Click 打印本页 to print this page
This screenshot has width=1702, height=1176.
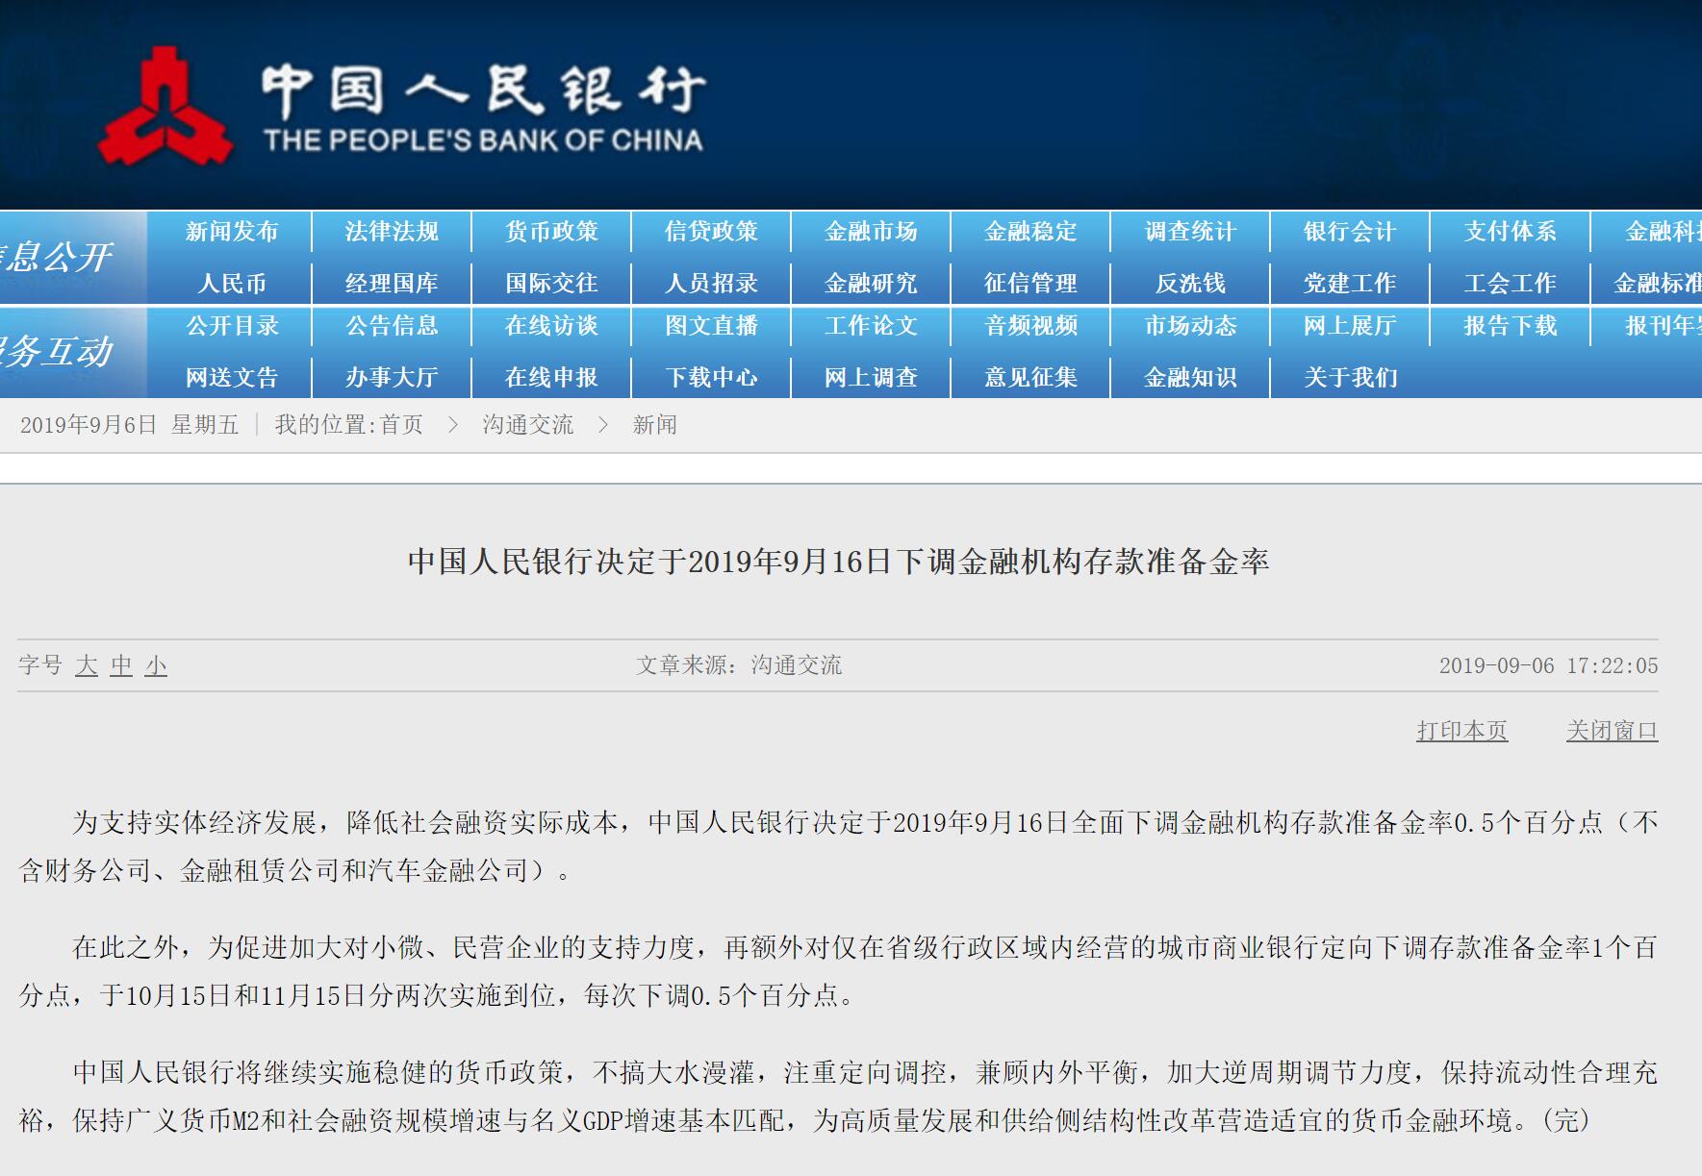pyautogui.click(x=1461, y=729)
